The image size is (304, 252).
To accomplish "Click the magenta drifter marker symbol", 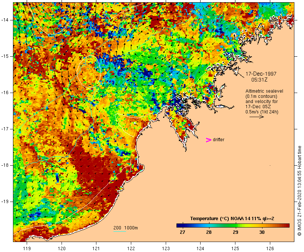I will point(208,140).
